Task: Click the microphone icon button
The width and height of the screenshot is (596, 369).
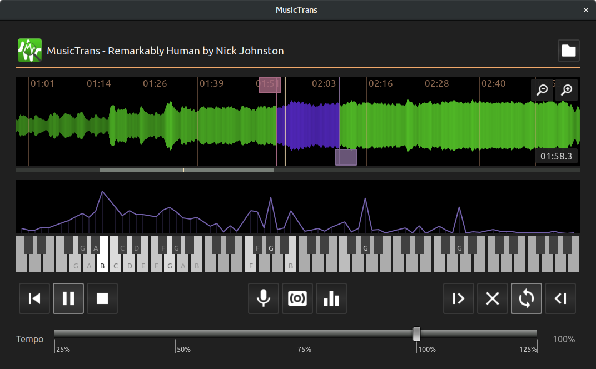Action: click(x=264, y=298)
